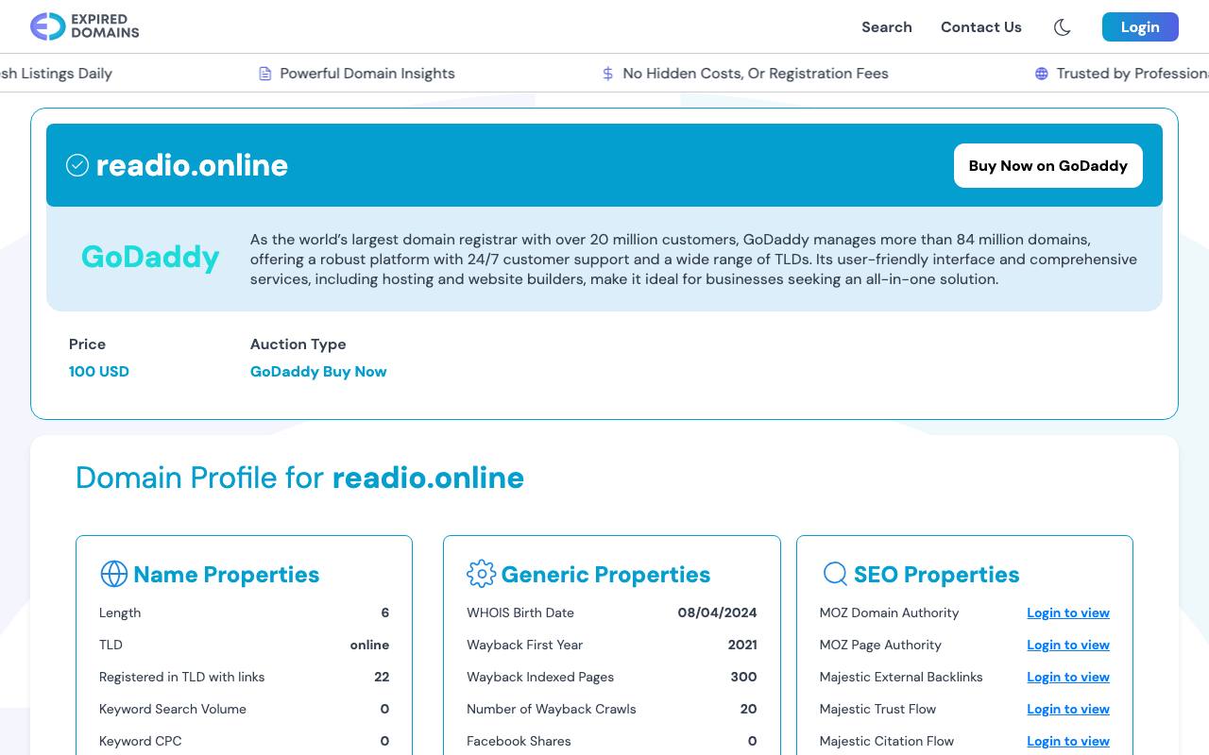Open the Search menu item
The height and width of the screenshot is (755, 1209).
[886, 27]
